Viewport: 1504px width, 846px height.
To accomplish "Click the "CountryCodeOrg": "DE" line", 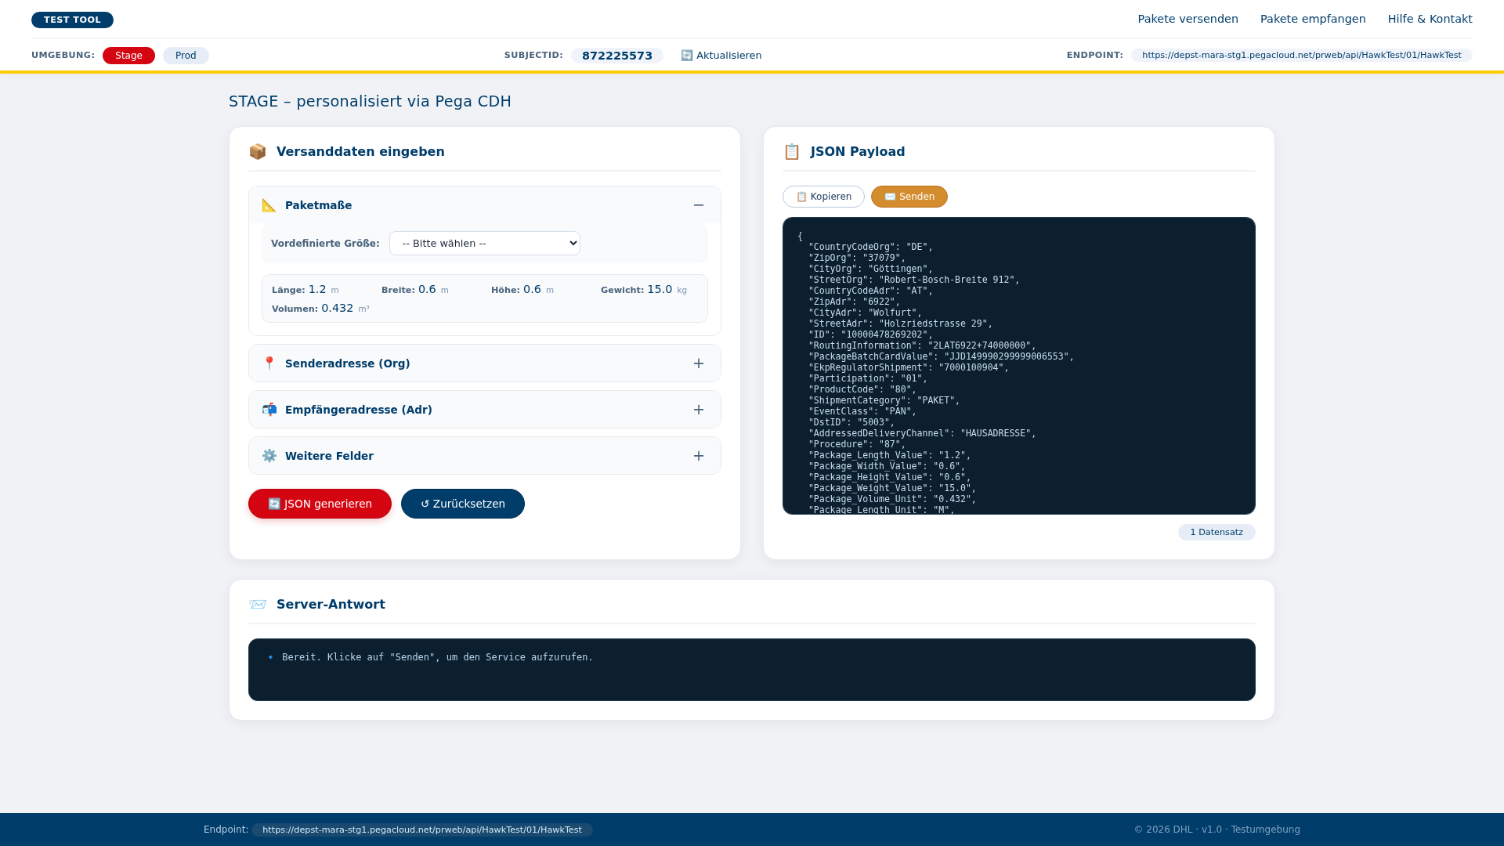I will coord(870,247).
